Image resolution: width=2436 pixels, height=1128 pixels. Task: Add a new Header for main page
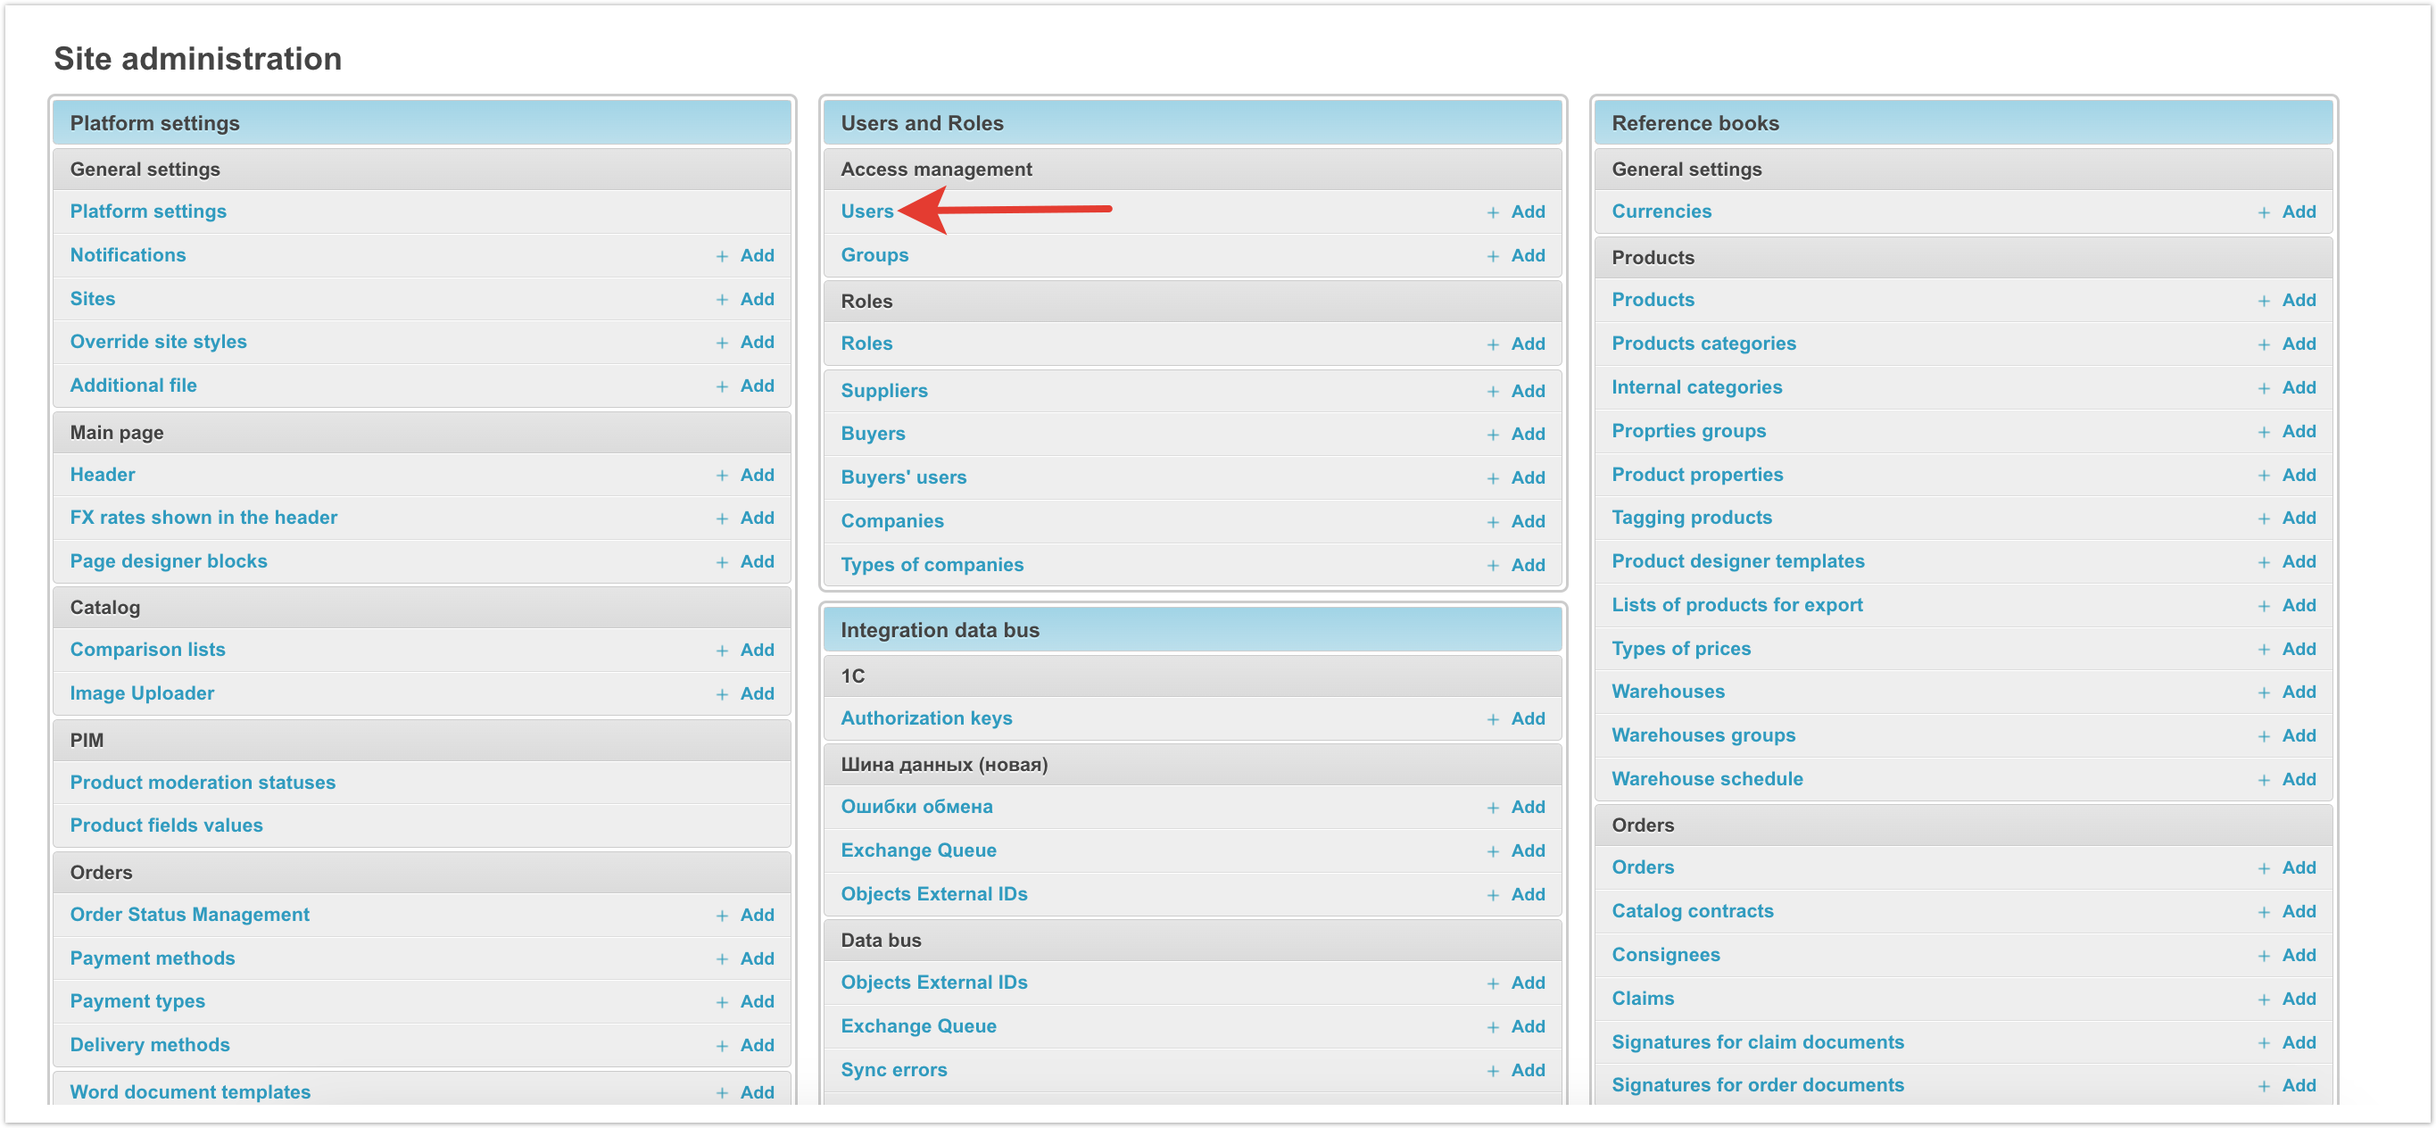pyautogui.click(x=756, y=475)
